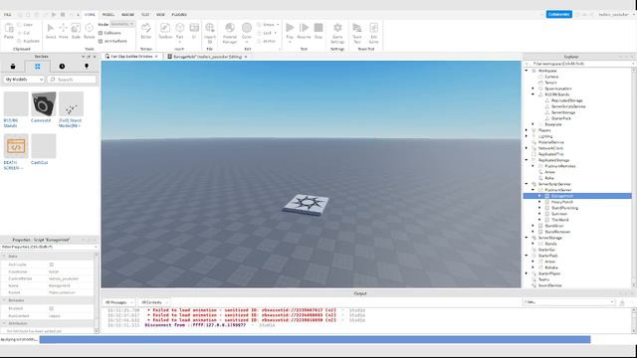The image size is (637, 358).
Task: Collapse the Workspace tree node
Action: point(527,71)
